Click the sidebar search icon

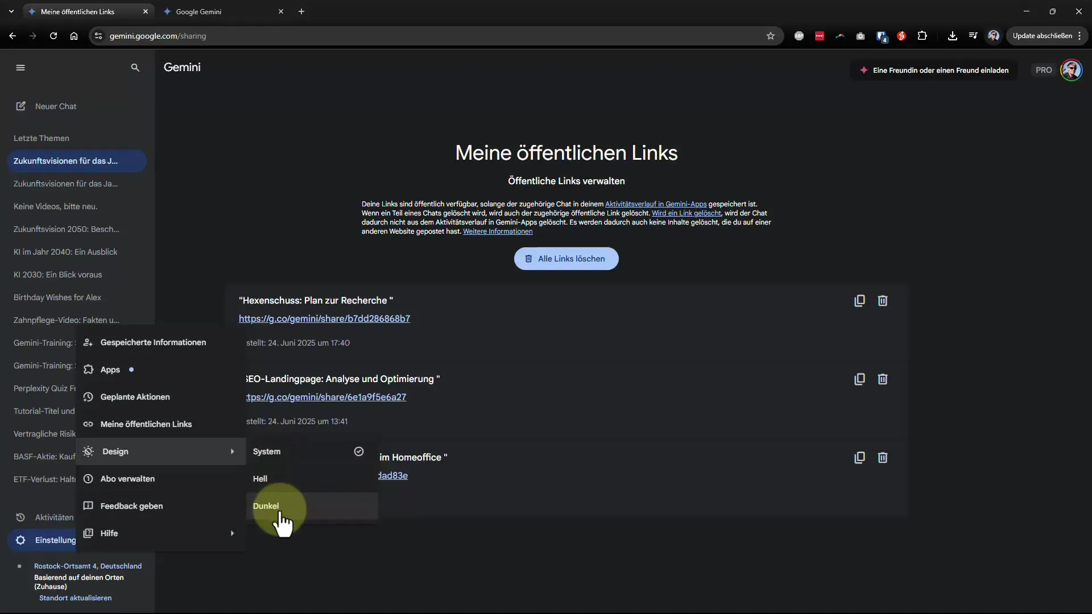[135, 68]
